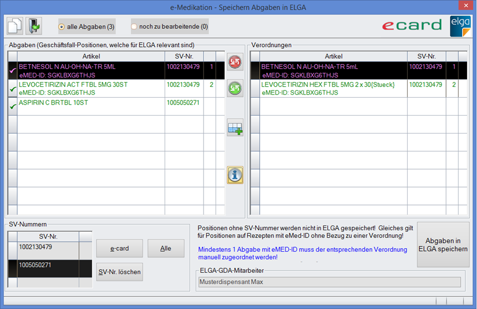Select 'noch zu bearbeitende (0)' radio button
Viewport: 477px width, 309px height.
[x=134, y=26]
